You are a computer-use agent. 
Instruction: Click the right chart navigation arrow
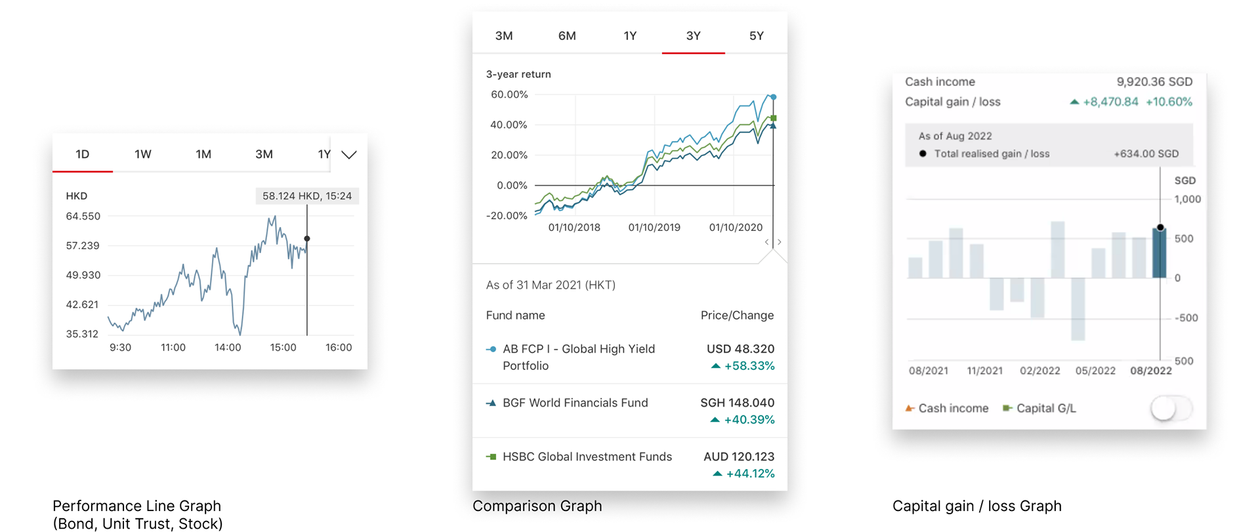pyautogui.click(x=780, y=242)
